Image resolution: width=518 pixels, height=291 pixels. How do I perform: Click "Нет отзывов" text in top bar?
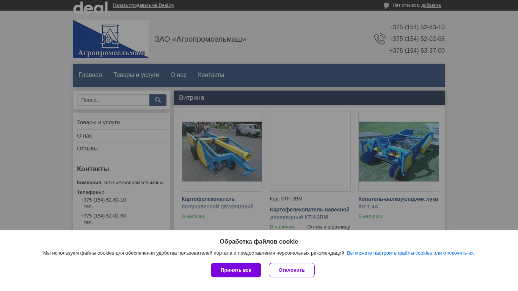[x=406, y=5]
